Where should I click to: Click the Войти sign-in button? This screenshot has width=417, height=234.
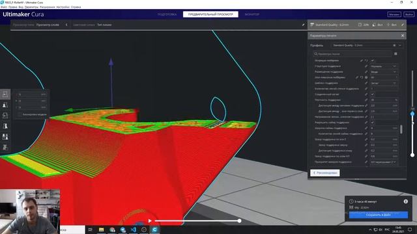[x=409, y=14]
